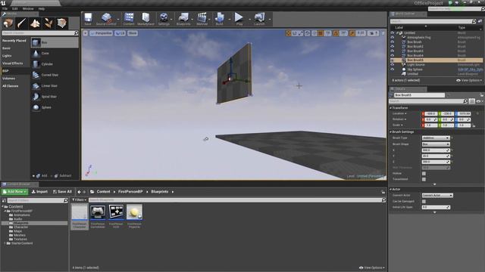Screen dimensions: 485x272
Task: Toggle visibility eye for Box Brush2
Action: pyautogui.click(x=393, y=47)
